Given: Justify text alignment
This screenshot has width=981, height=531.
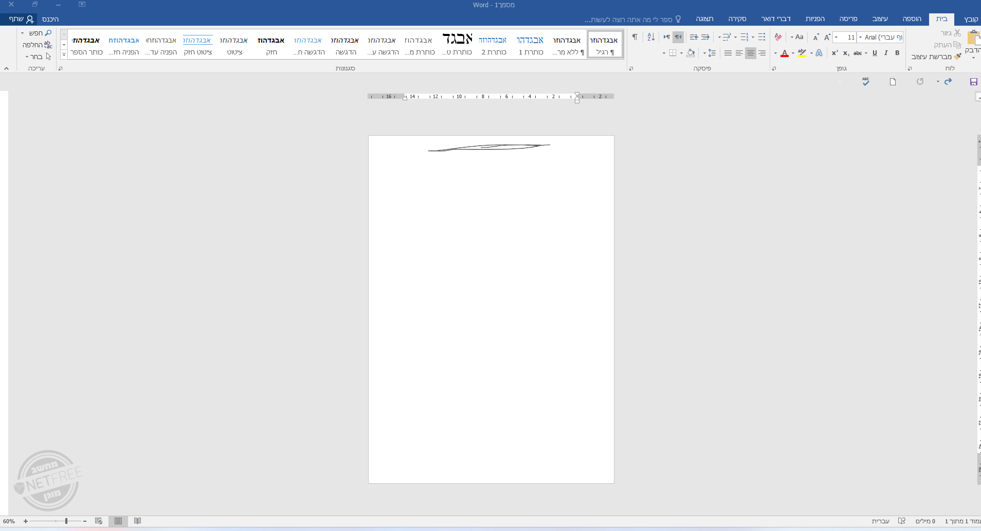Looking at the screenshot, I should 728,53.
